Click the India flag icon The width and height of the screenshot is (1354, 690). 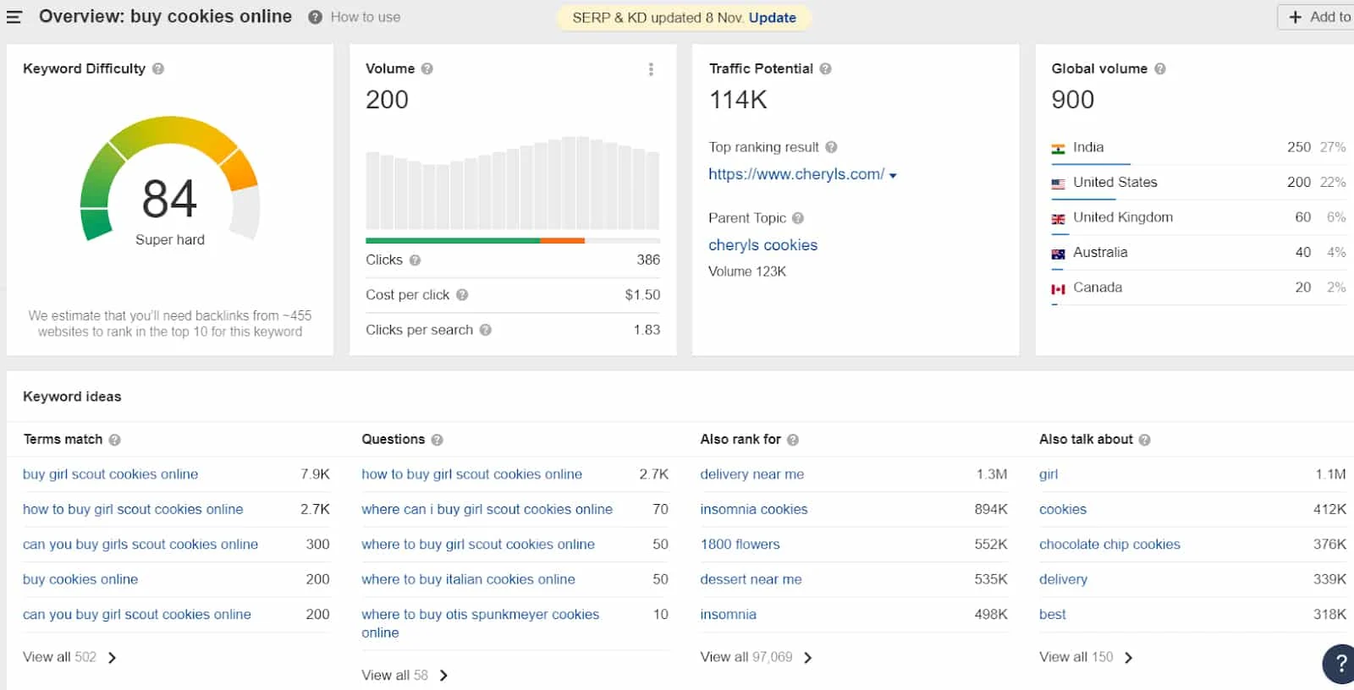click(x=1058, y=148)
